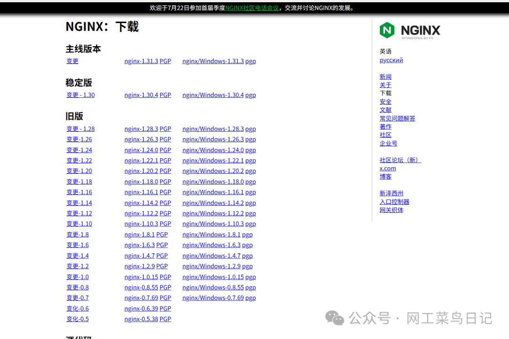The image size is (509, 339).
Task: Download nginx-0.5.38
Action: (x=141, y=319)
